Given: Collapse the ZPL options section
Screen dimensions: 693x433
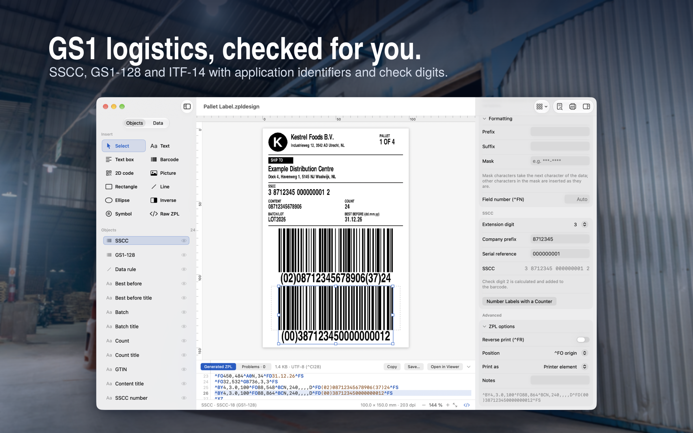Looking at the screenshot, I should 484,326.
